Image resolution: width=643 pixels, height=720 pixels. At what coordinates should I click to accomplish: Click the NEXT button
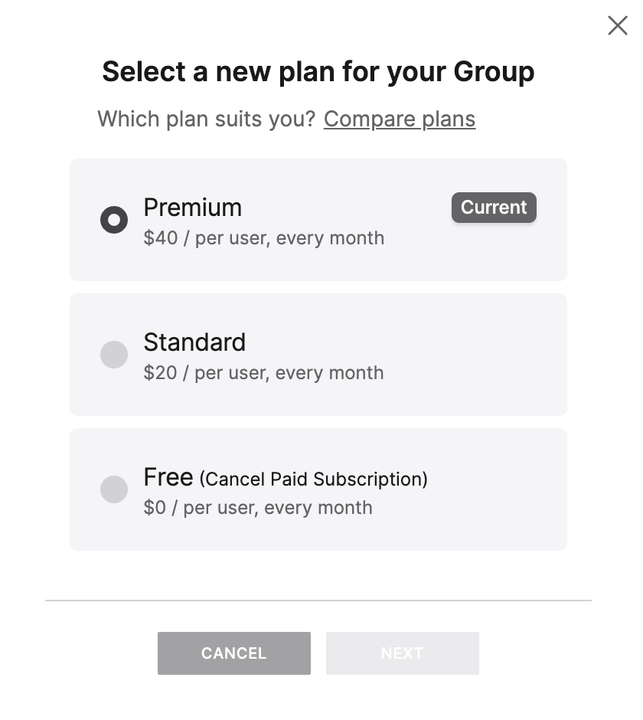pos(402,653)
